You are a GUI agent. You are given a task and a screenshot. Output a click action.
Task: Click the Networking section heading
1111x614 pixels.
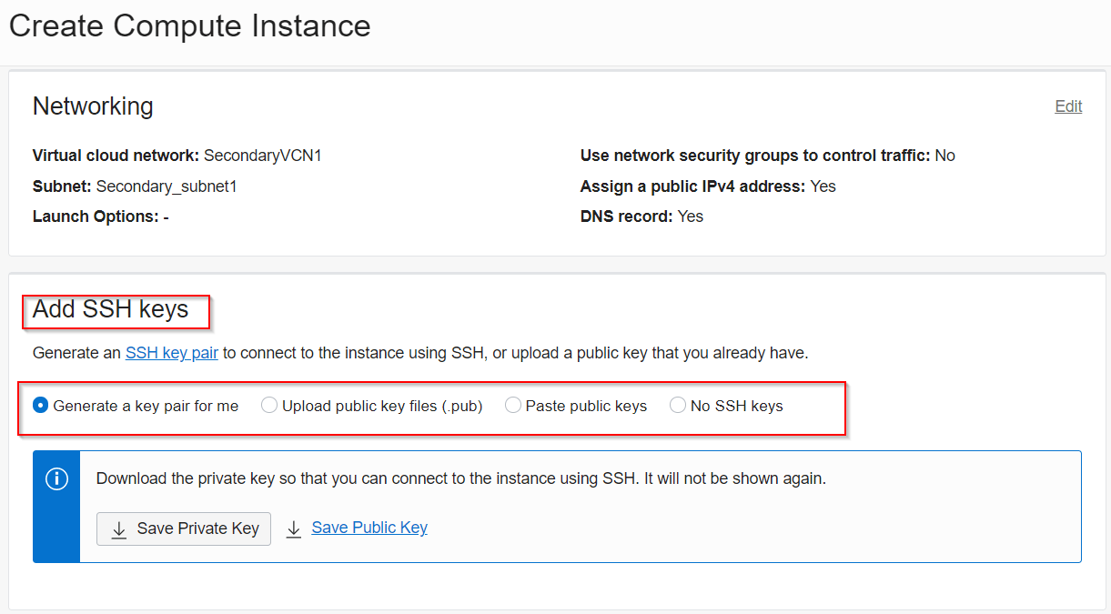[x=93, y=106]
